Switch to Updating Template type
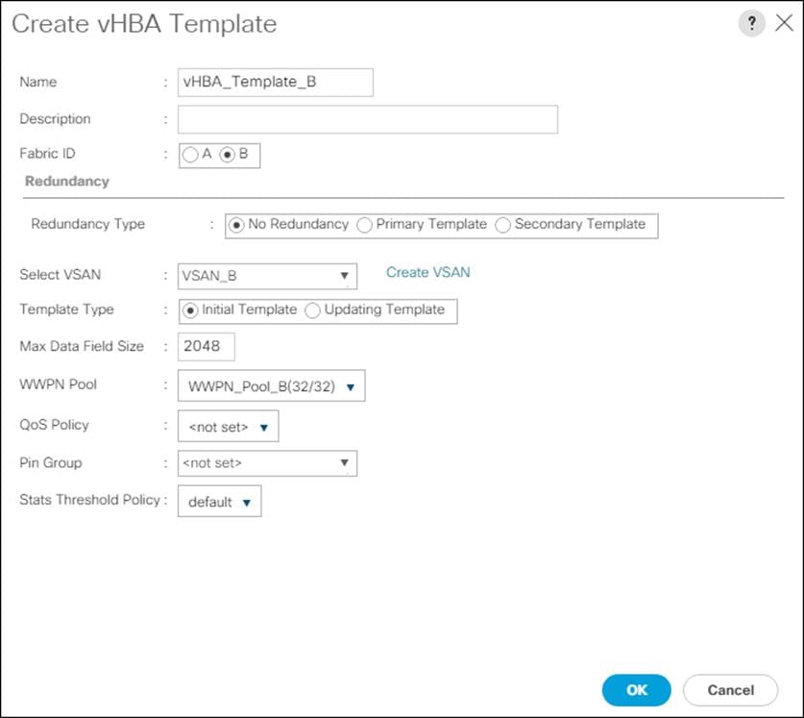The height and width of the screenshot is (718, 804). (x=313, y=310)
